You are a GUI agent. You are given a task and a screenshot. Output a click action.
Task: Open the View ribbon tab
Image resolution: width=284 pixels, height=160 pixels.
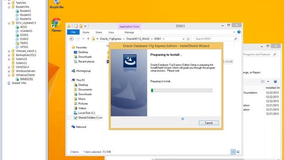point(111,32)
